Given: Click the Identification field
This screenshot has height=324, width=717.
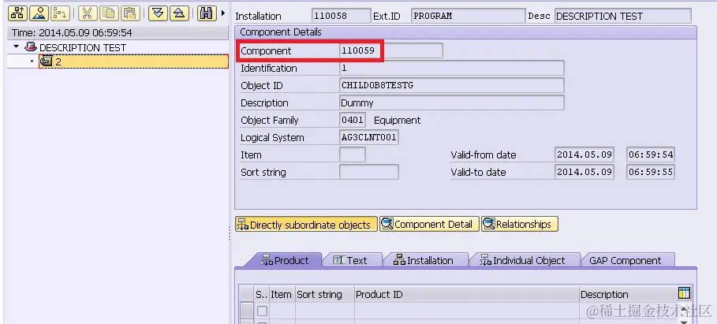Looking at the screenshot, I should pos(452,68).
